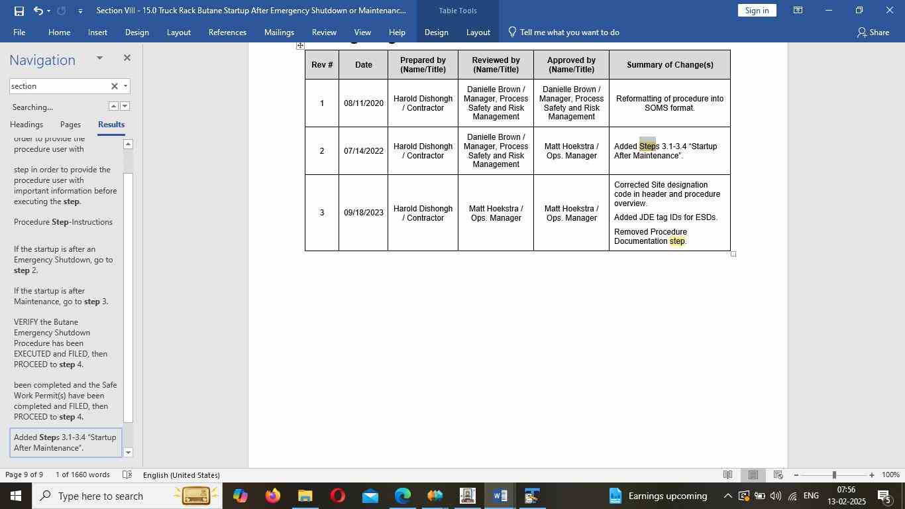905x509 pixels.
Task: Open Microsoft Edge from the taskbar
Action: coord(403,496)
